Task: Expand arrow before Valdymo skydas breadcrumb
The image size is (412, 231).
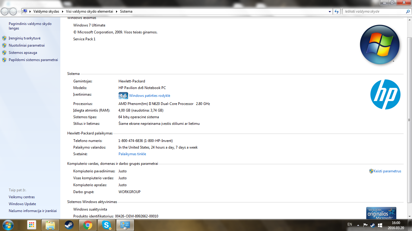Action: (30, 11)
